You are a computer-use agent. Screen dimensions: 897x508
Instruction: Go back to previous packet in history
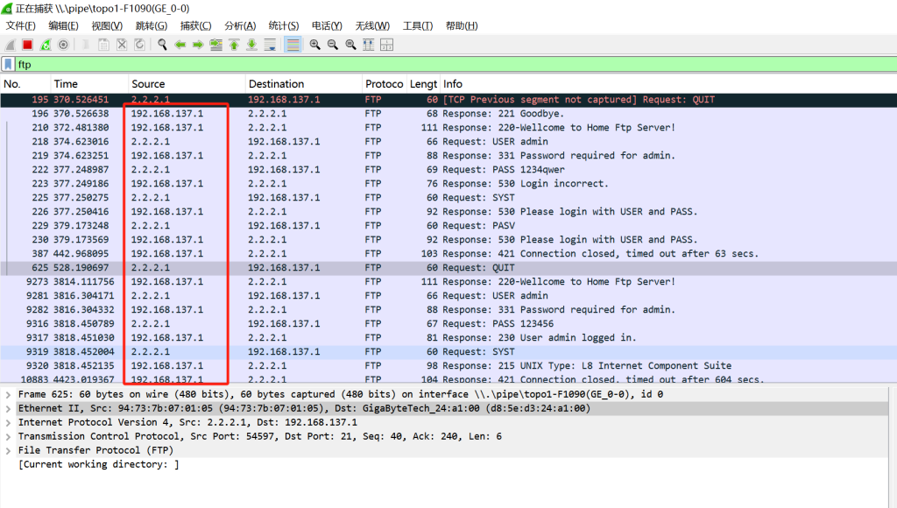(x=180, y=45)
